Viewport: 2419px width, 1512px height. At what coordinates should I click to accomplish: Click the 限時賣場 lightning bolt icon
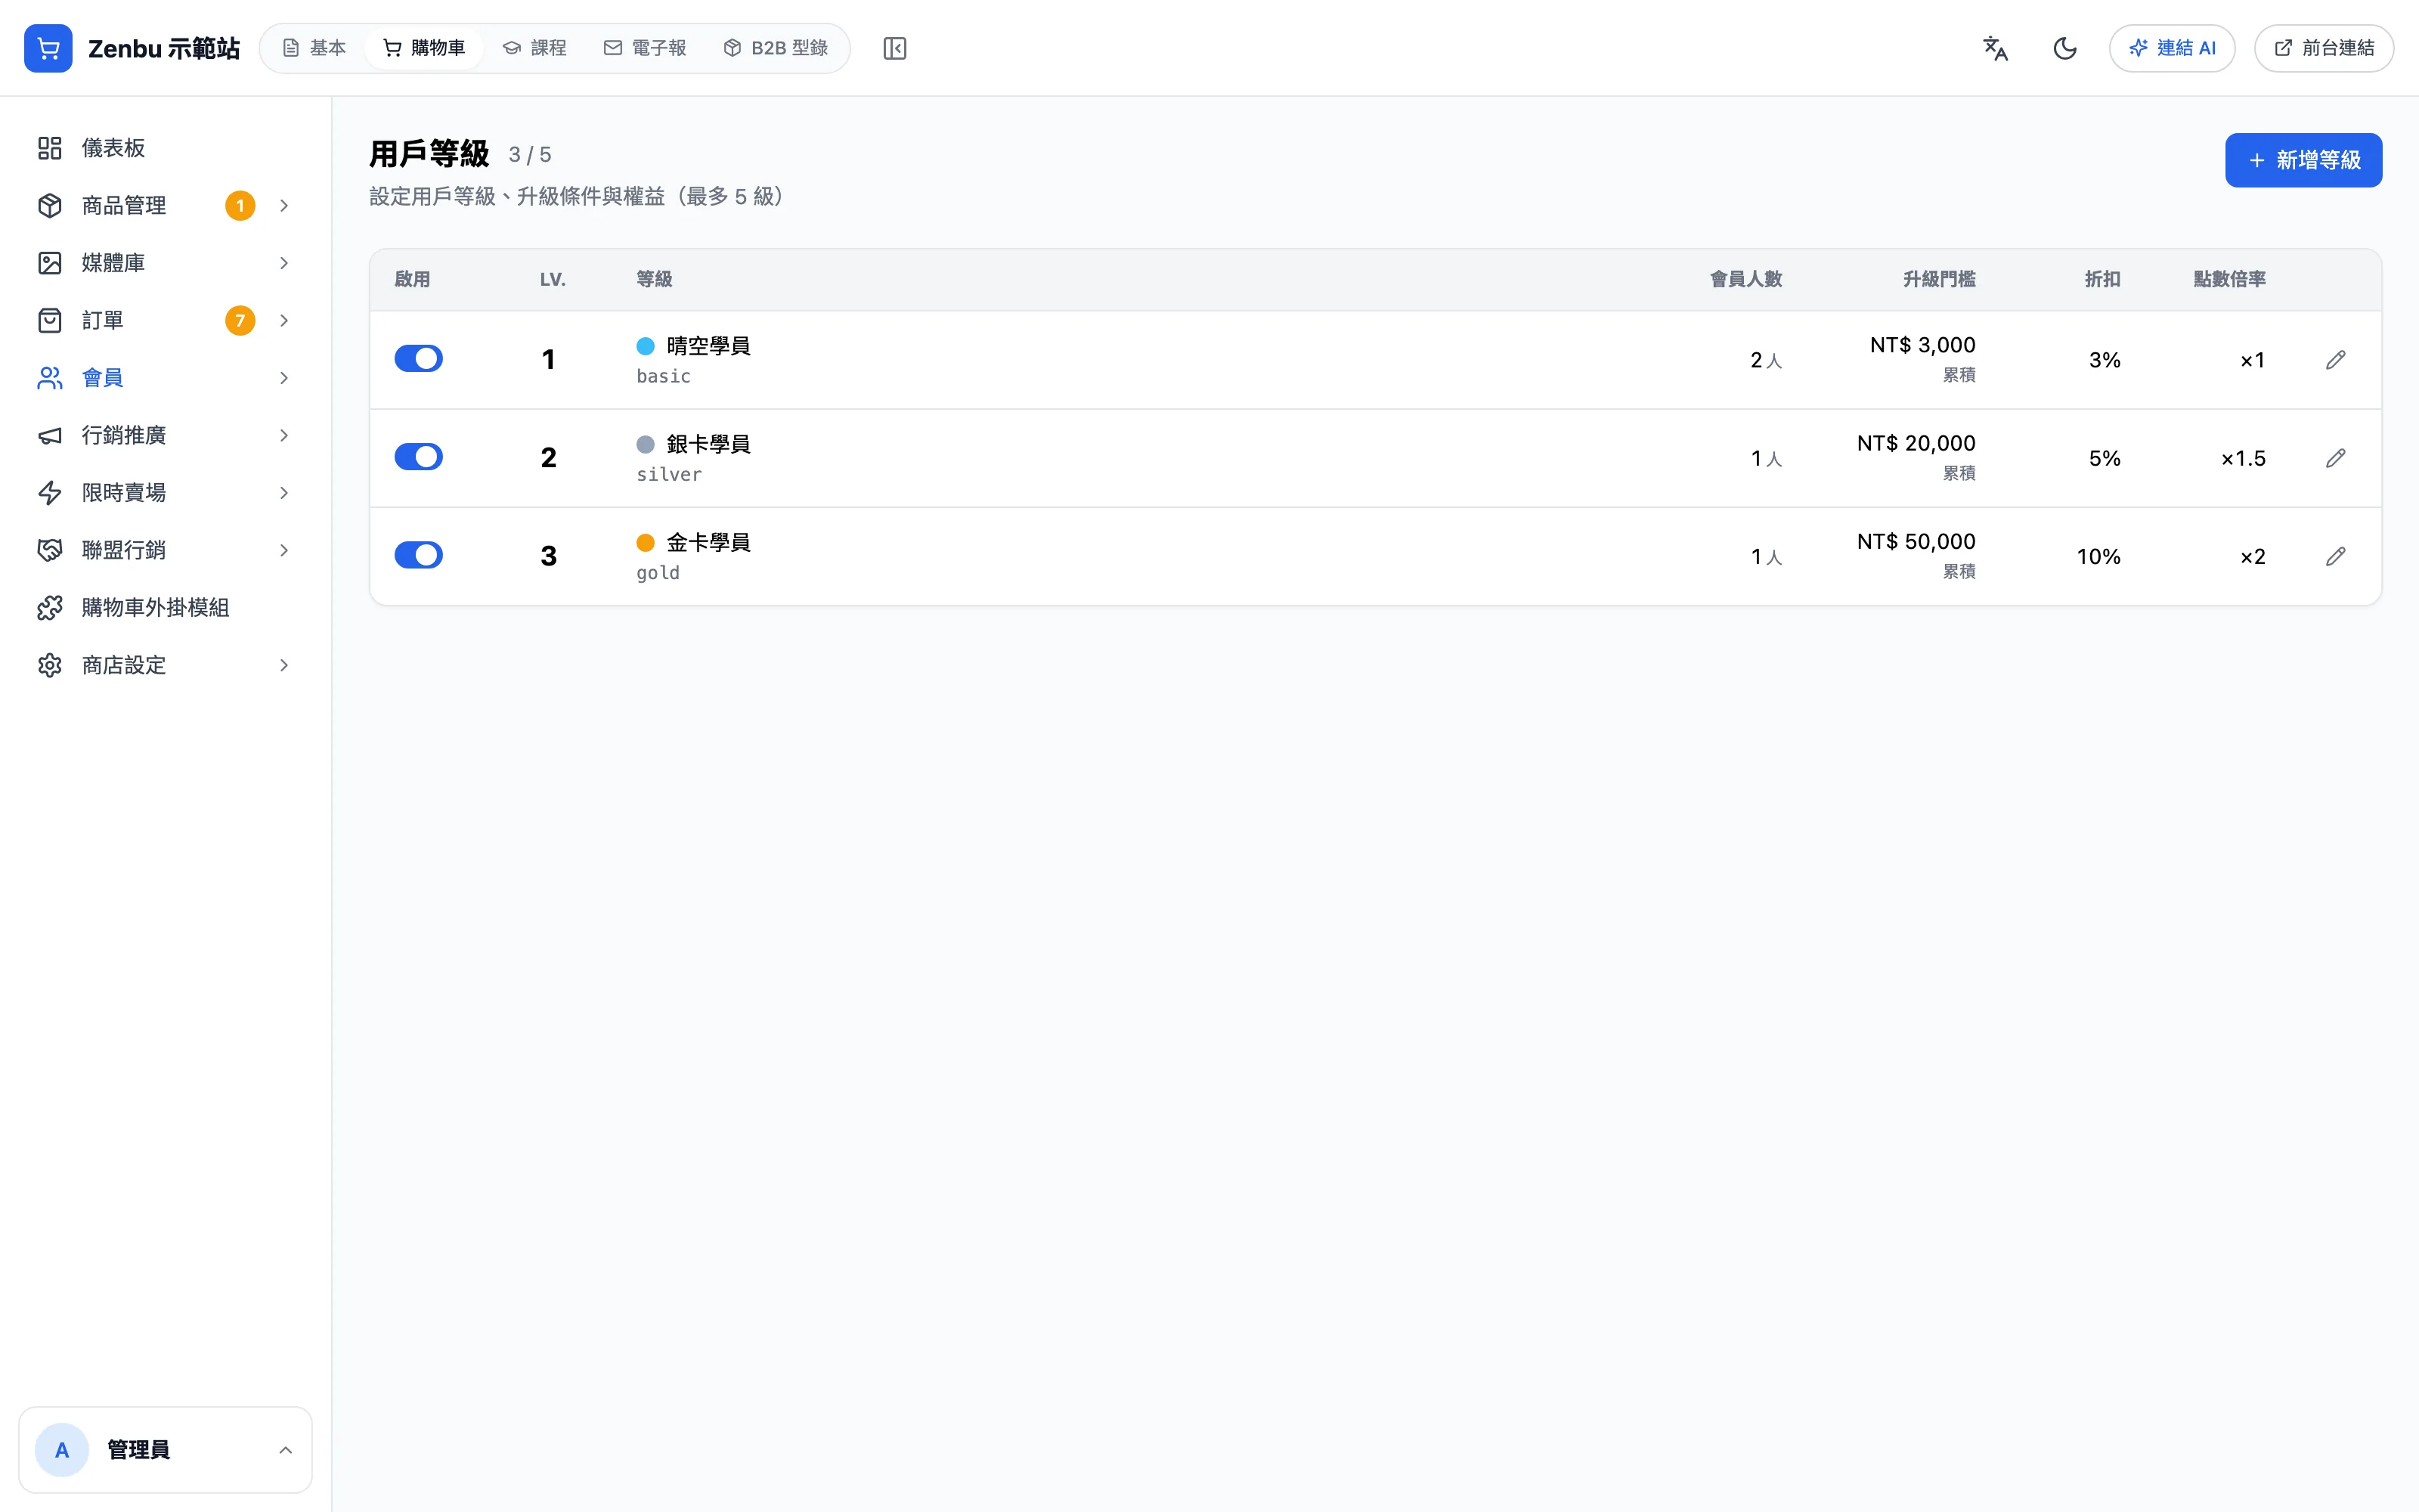[x=50, y=493]
